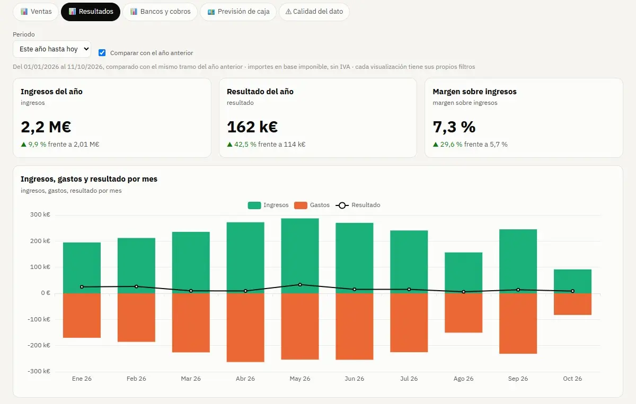Click the orange Gastos bar for Sep 26

coord(518,324)
